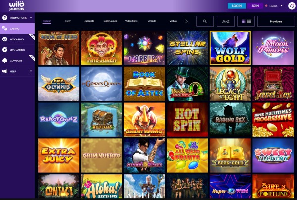Click the Go Vegas spade icon
Viewport: 297px width, 200px height.
5,60
